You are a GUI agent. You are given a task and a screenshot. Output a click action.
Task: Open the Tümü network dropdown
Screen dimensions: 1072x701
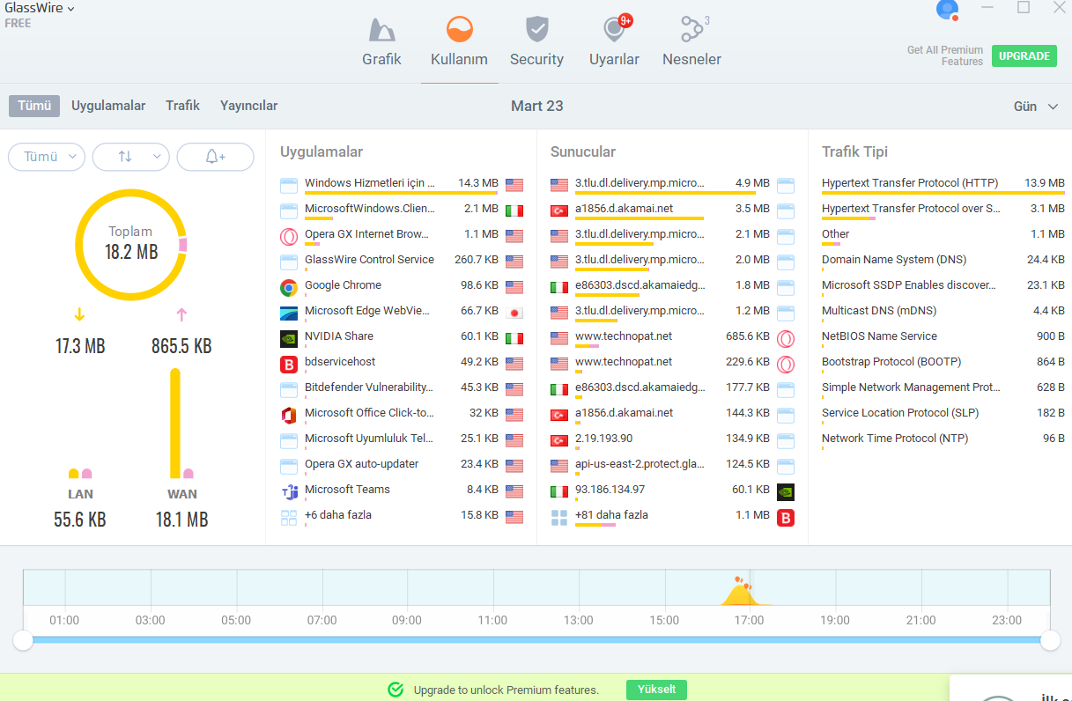click(x=47, y=157)
